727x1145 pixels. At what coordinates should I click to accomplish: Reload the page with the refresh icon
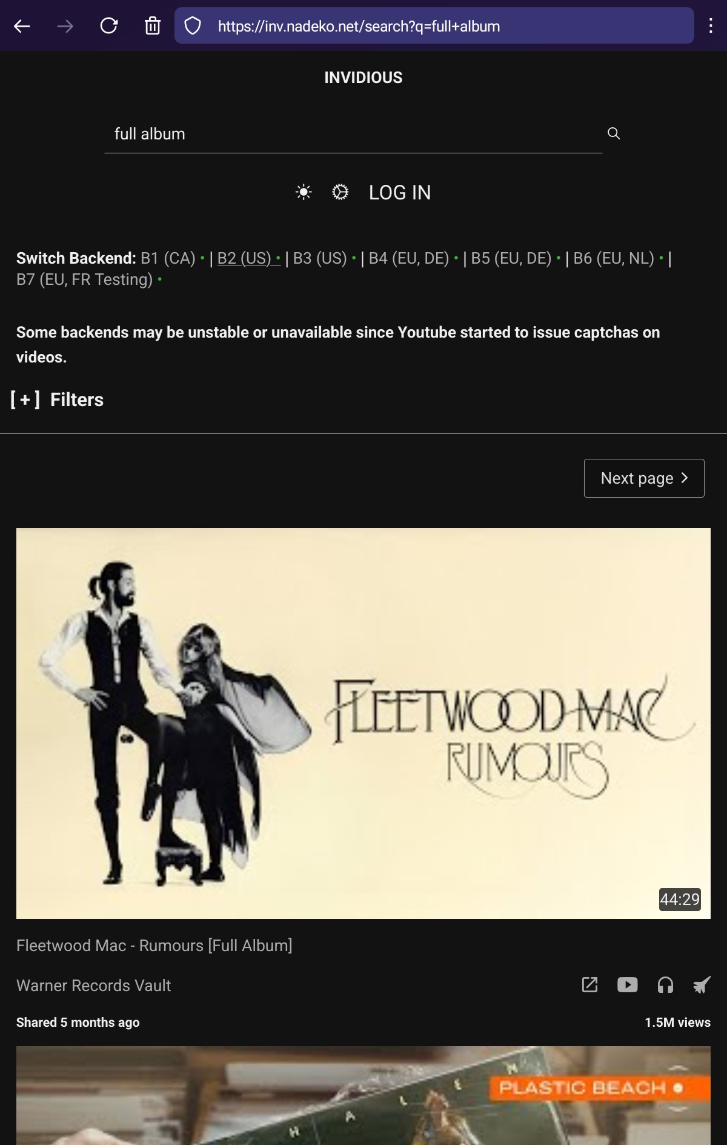click(109, 26)
